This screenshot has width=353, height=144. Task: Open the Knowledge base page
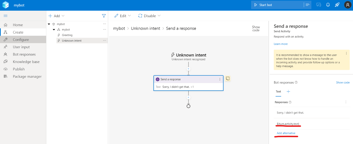point(26,62)
